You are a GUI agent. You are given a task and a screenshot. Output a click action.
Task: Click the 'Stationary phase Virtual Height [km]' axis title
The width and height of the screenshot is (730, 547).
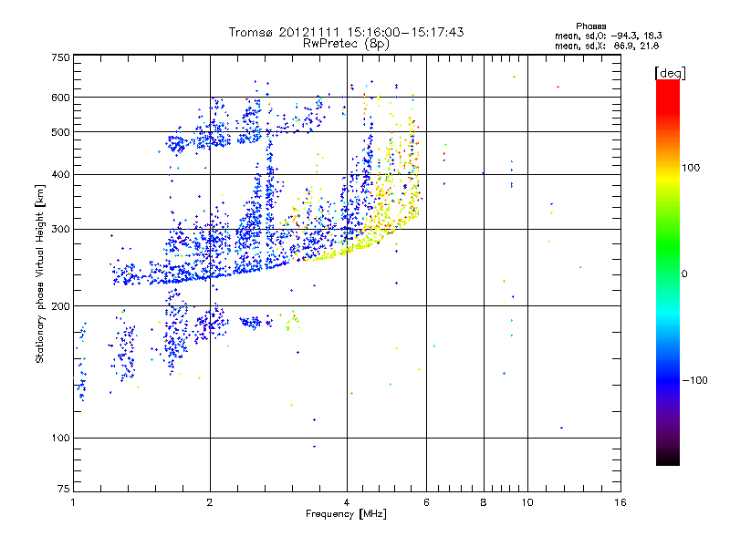point(40,273)
